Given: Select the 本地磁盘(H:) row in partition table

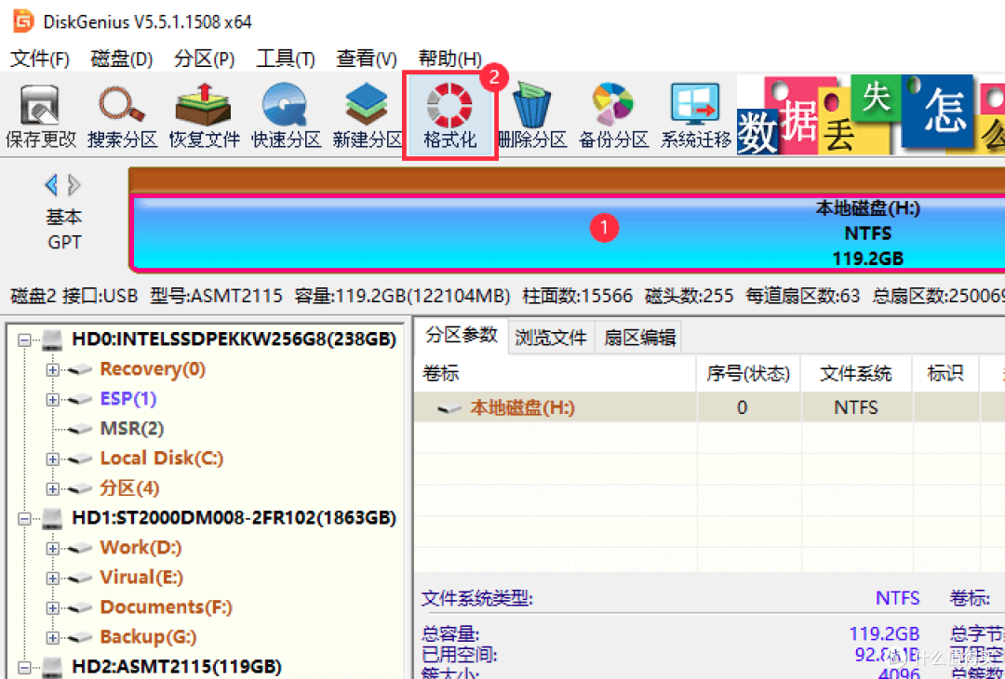Looking at the screenshot, I should (x=709, y=407).
